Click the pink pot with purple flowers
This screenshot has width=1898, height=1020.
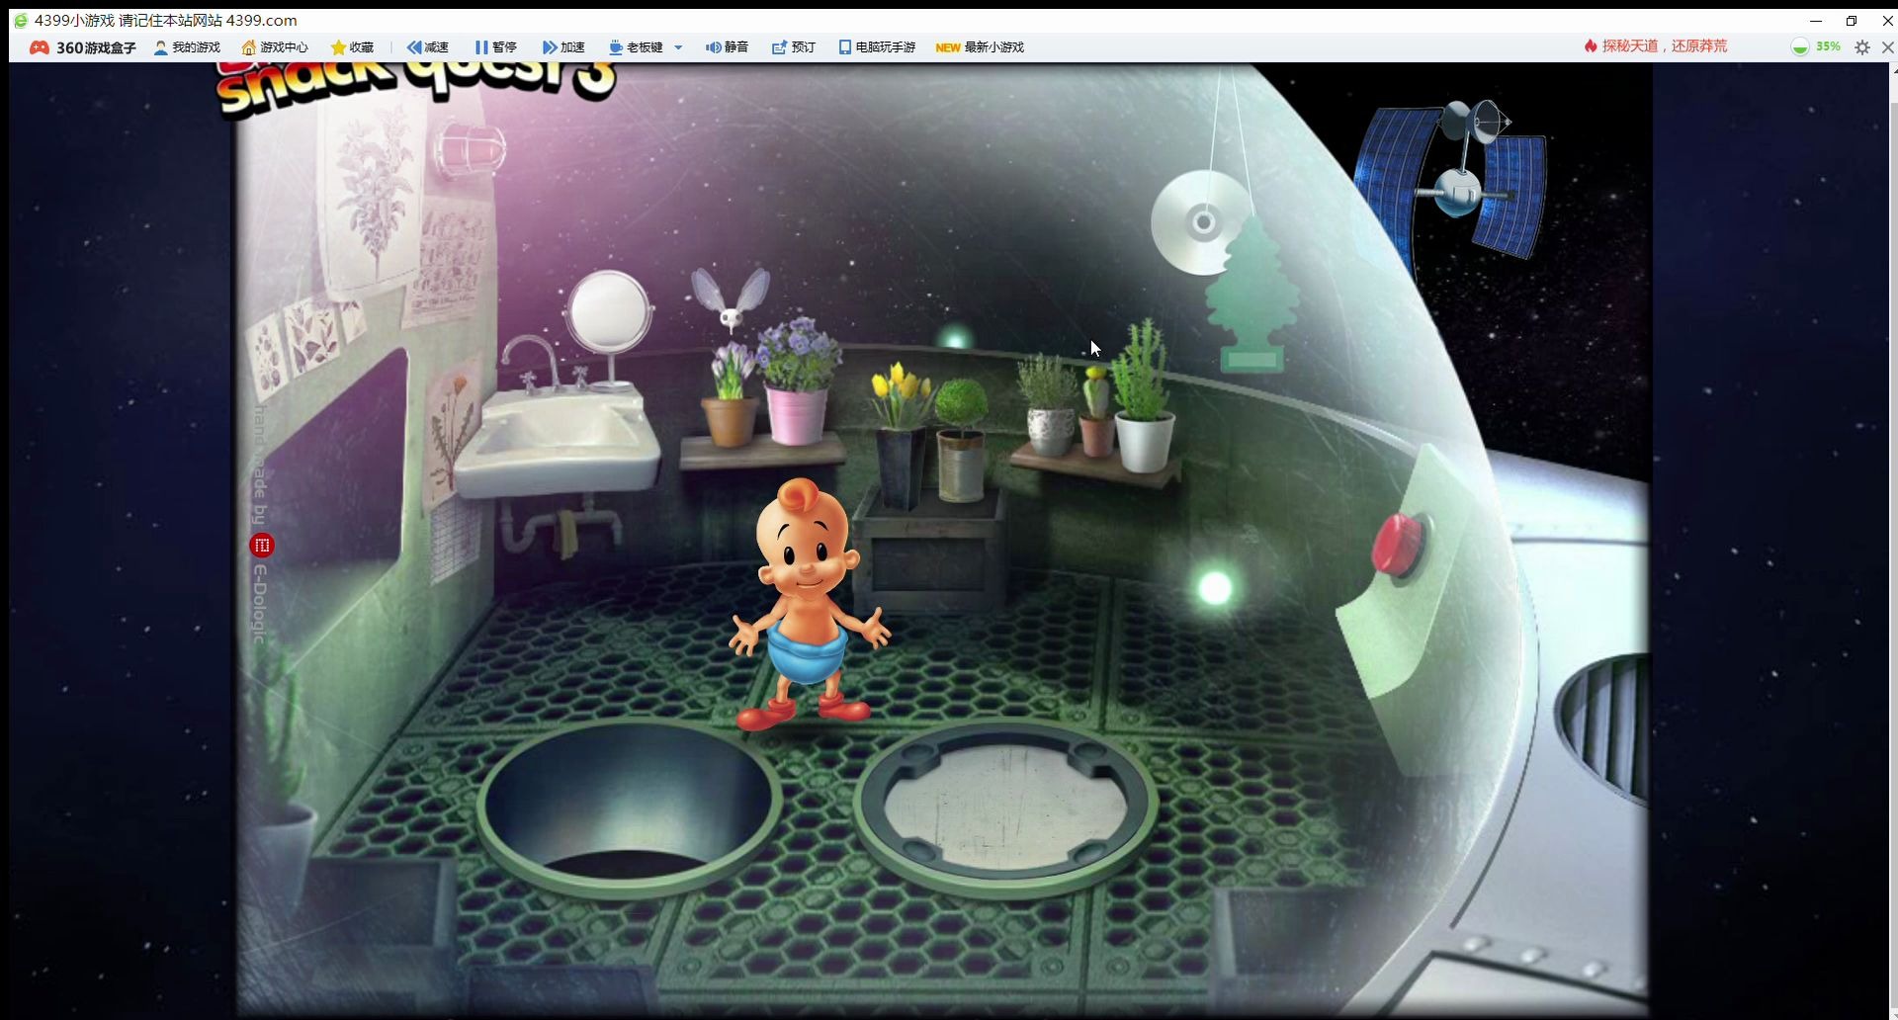coord(797,382)
